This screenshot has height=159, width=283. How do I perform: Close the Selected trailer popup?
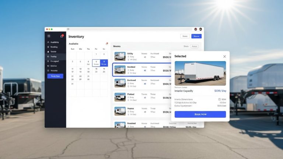[224, 56]
